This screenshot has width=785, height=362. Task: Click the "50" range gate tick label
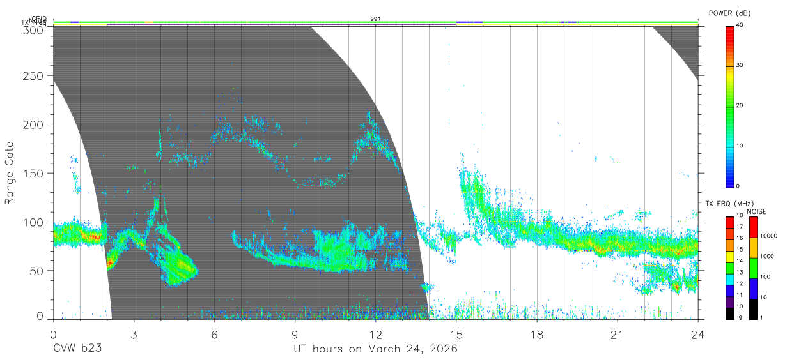(36, 270)
